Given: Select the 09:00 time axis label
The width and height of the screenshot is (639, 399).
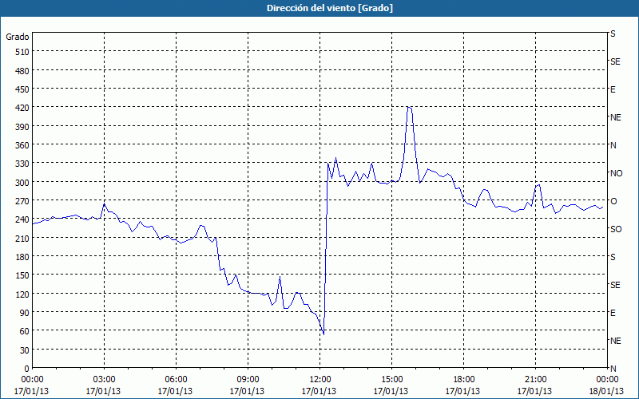Looking at the screenshot, I should (248, 380).
